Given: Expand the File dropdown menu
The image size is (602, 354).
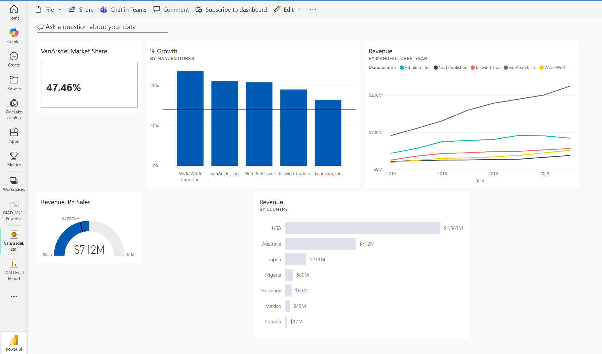Looking at the screenshot, I should coord(49,9).
